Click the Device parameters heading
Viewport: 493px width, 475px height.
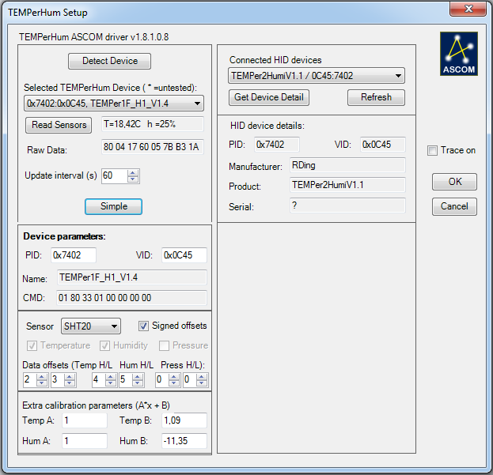pyautogui.click(x=64, y=236)
